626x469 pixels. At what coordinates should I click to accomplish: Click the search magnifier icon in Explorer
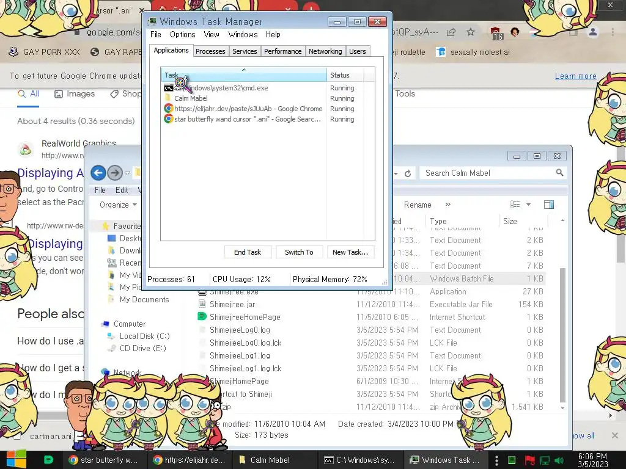click(559, 173)
